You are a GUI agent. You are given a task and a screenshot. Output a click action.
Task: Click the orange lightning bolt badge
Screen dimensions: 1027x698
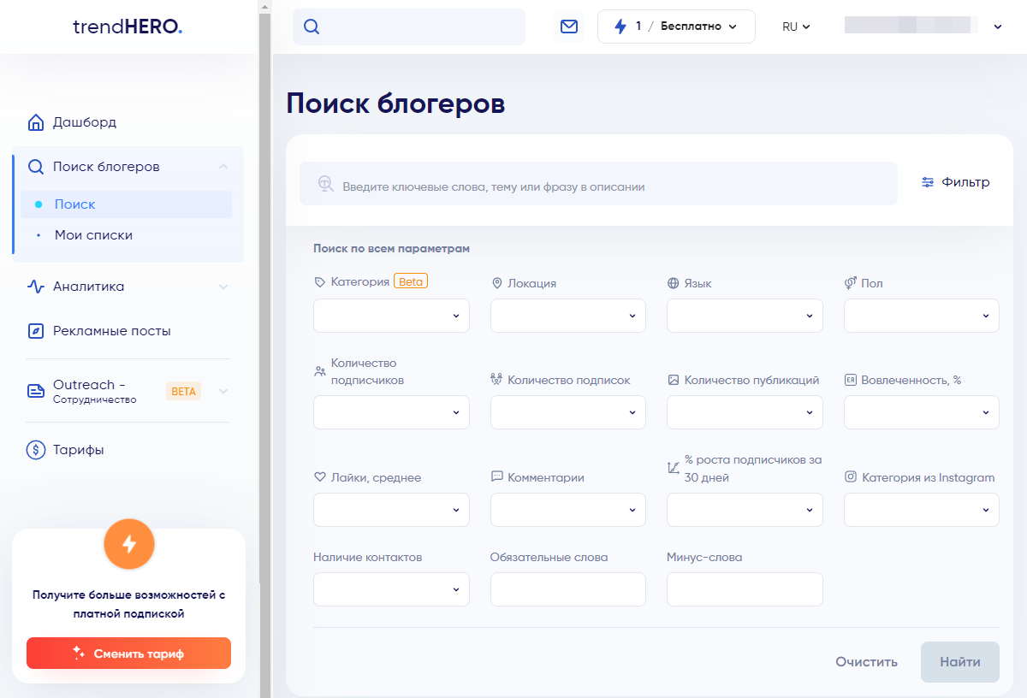(128, 544)
